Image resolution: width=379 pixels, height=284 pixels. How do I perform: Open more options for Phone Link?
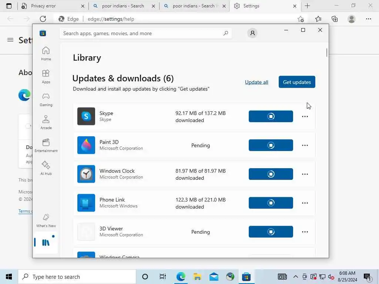pos(305,203)
